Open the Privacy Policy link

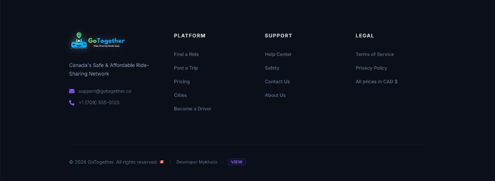point(371,68)
